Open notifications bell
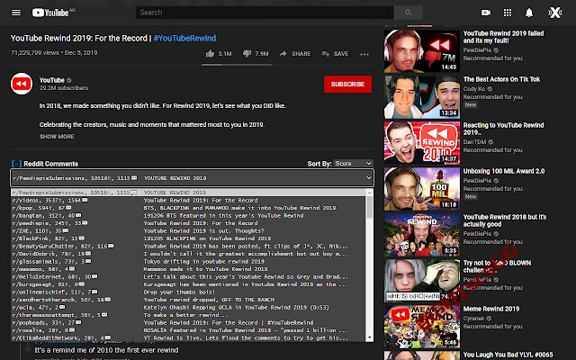The width and height of the screenshot is (576, 360). coord(529,13)
